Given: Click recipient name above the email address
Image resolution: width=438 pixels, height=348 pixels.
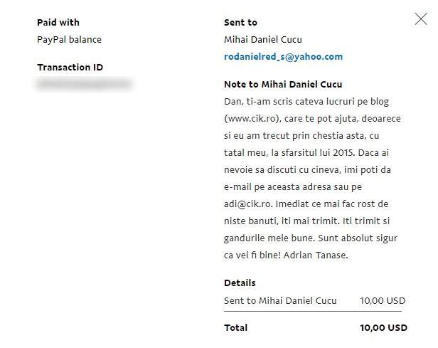Looking at the screenshot, I should (263, 40).
